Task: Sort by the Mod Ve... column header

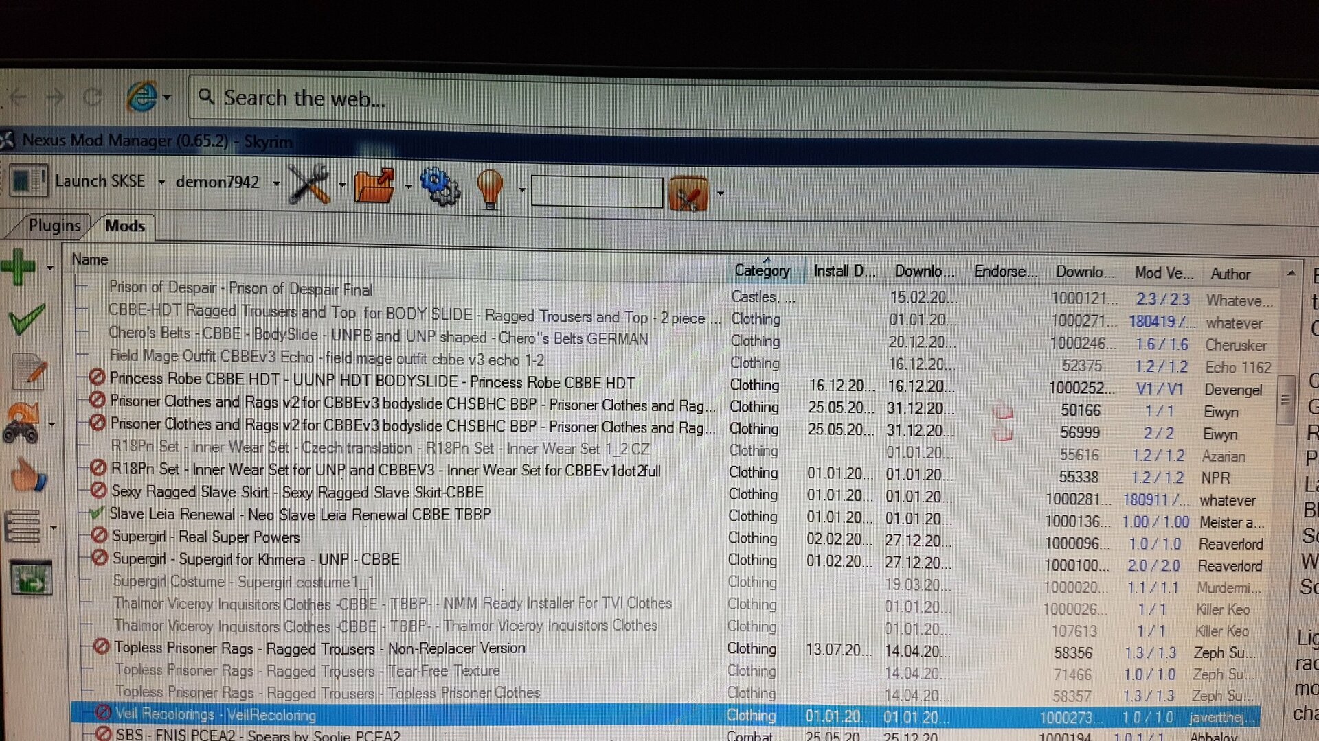Action: coord(1163,273)
